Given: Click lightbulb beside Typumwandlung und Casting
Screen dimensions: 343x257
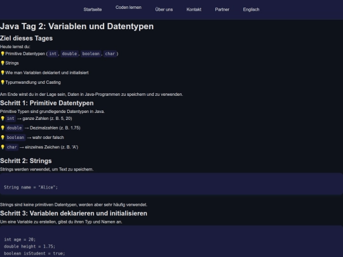Looking at the screenshot, I should pyautogui.click(x=3, y=82).
